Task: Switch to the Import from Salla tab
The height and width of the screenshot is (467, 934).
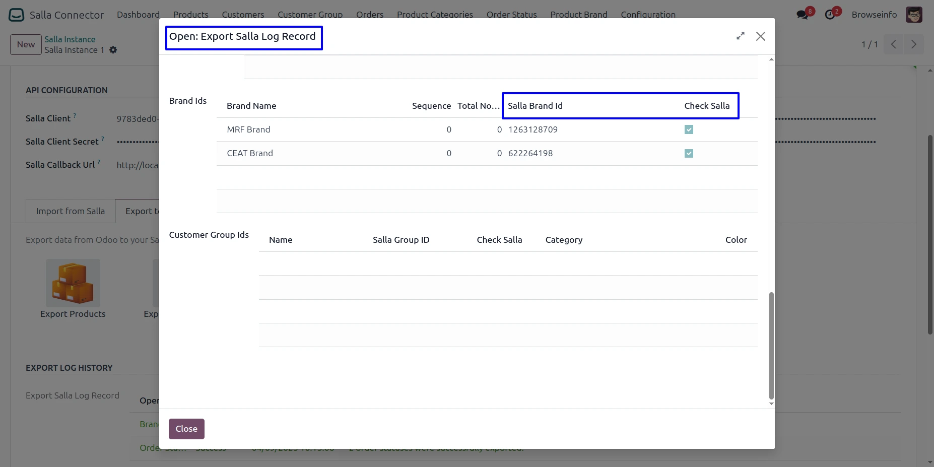Action: point(71,211)
